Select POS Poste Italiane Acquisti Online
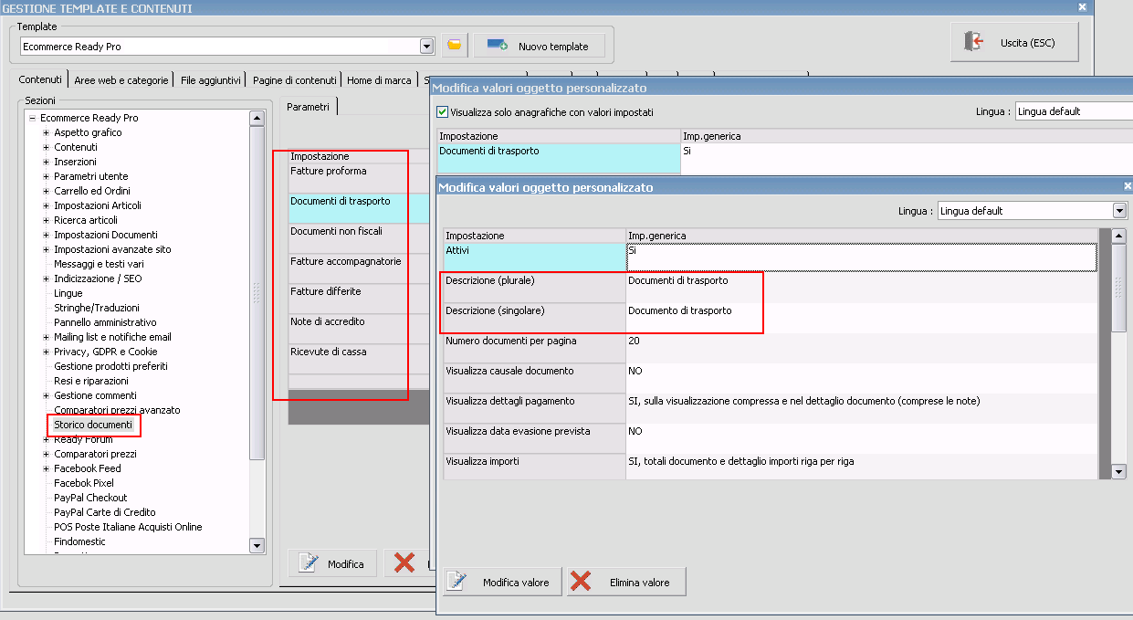The height and width of the screenshot is (620, 1133). click(x=128, y=527)
